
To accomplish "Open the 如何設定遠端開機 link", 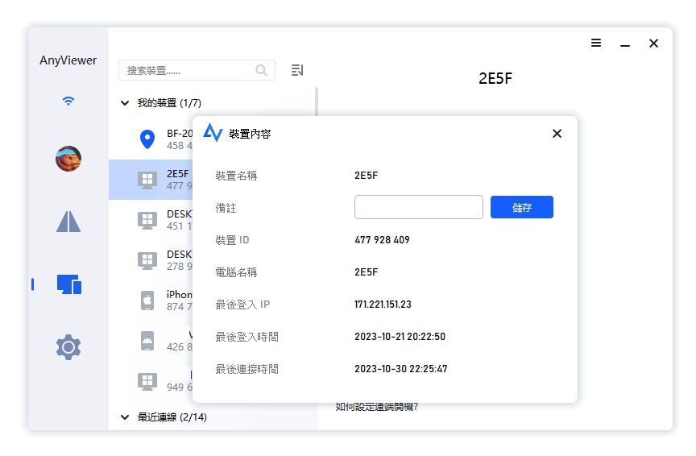I will click(x=377, y=407).
